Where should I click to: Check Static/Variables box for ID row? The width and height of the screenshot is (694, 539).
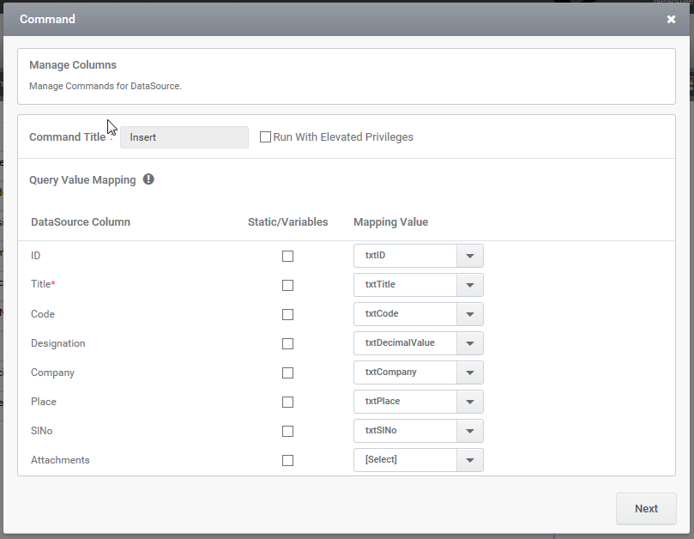pyautogui.click(x=287, y=256)
